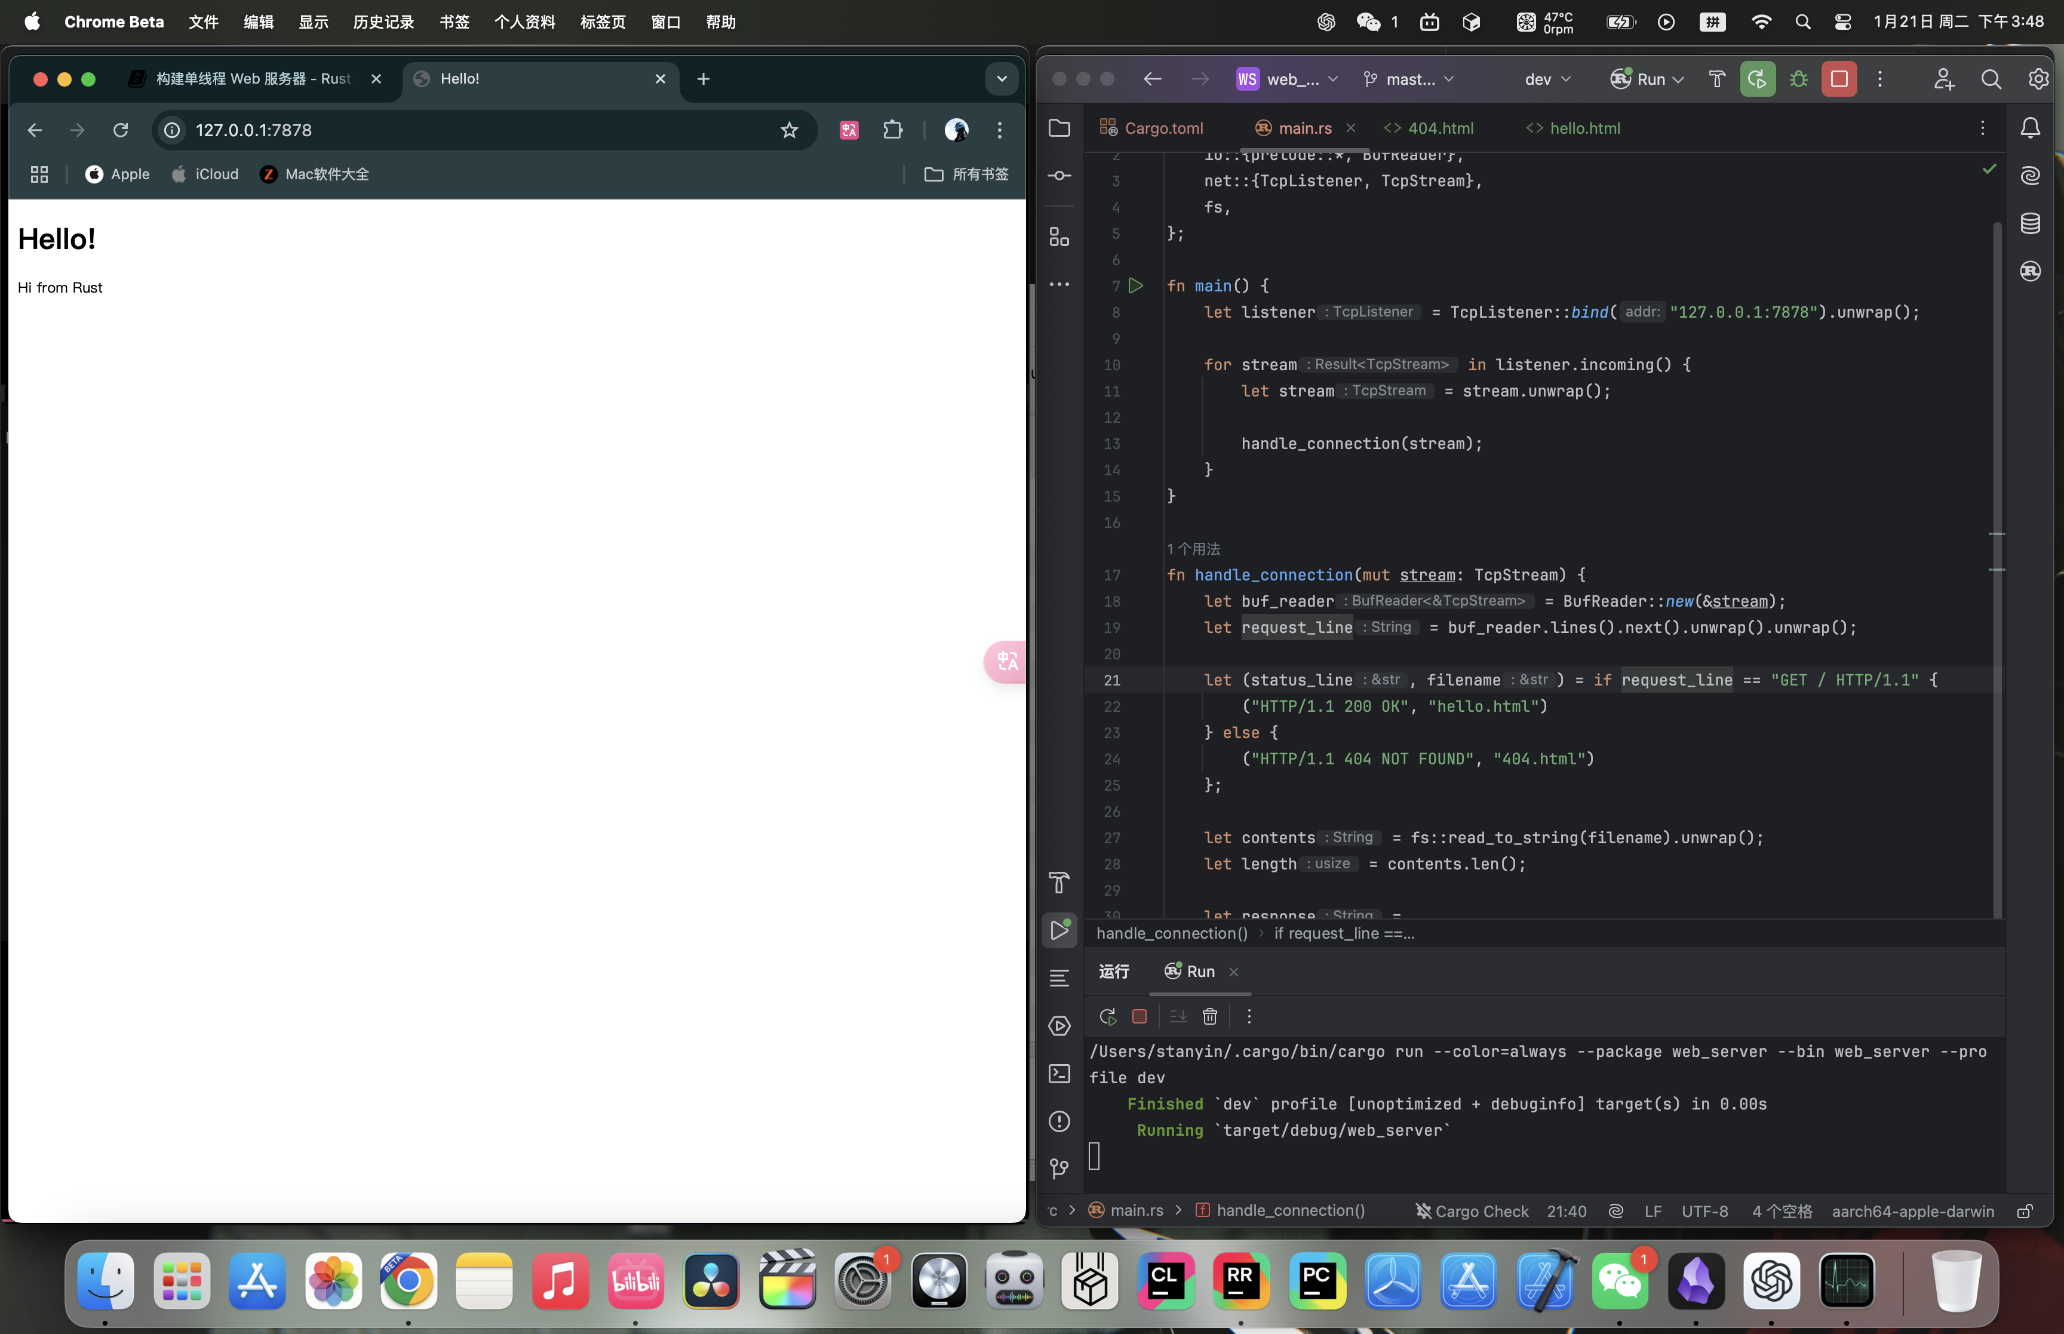This screenshot has width=2064, height=1334.
Task: Run main function from gutter arrow
Action: 1135,286
